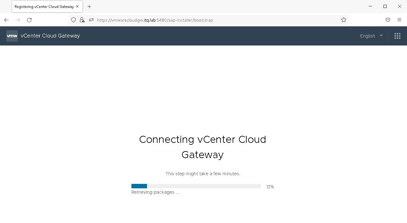This screenshot has width=407, height=223.
Task: Bookmark this page with star icon
Action: tap(343, 20)
